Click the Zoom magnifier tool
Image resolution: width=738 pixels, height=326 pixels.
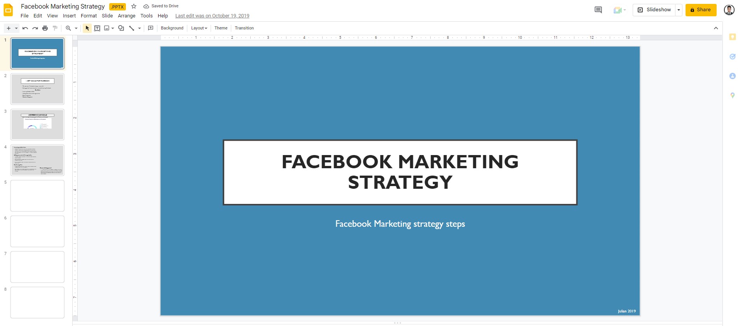coord(68,28)
